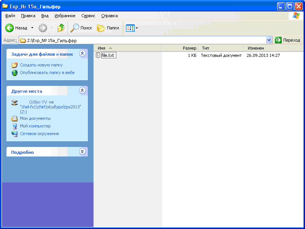Click the new folder icon beside Создать новую папку
The width and height of the screenshot is (305, 229).
15,65
